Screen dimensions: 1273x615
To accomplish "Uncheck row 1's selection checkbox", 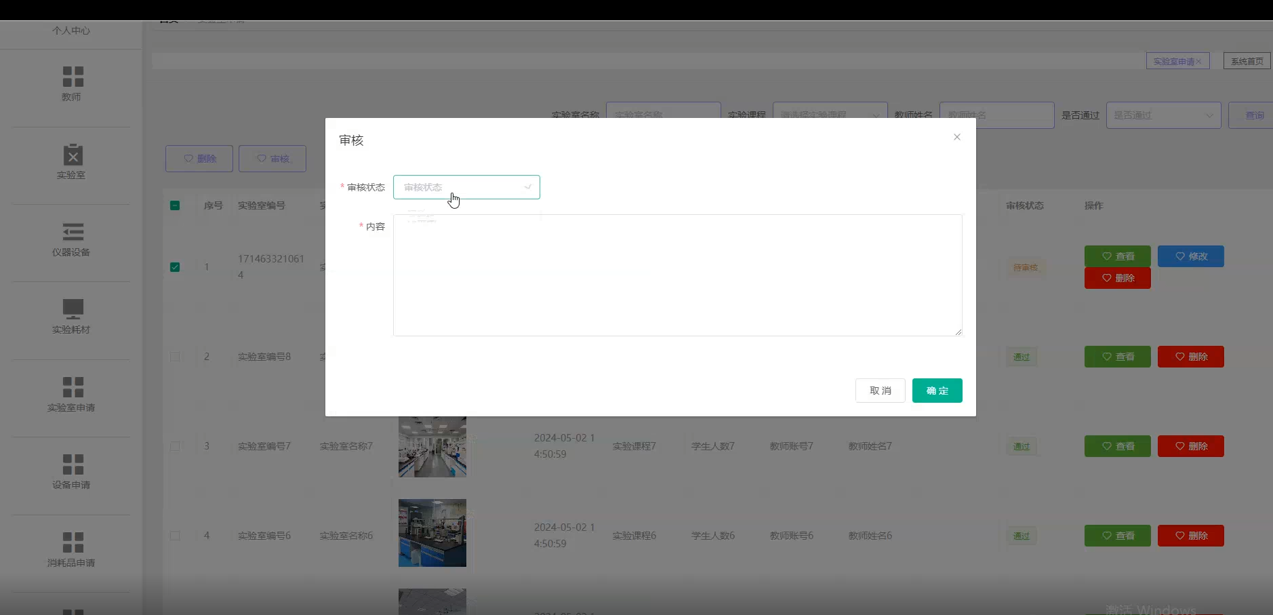I will (175, 267).
